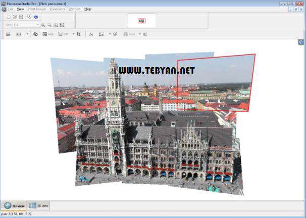Click the red-framed selected image in the panorama
The image size is (306, 218).
pyautogui.click(x=216, y=83)
